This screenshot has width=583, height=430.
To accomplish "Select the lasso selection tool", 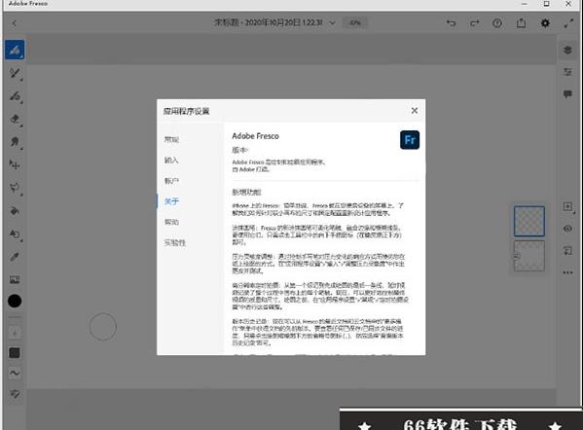I will [15, 188].
